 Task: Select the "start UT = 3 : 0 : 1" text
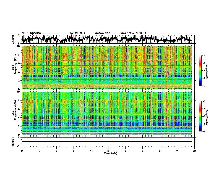click(x=134, y=33)
